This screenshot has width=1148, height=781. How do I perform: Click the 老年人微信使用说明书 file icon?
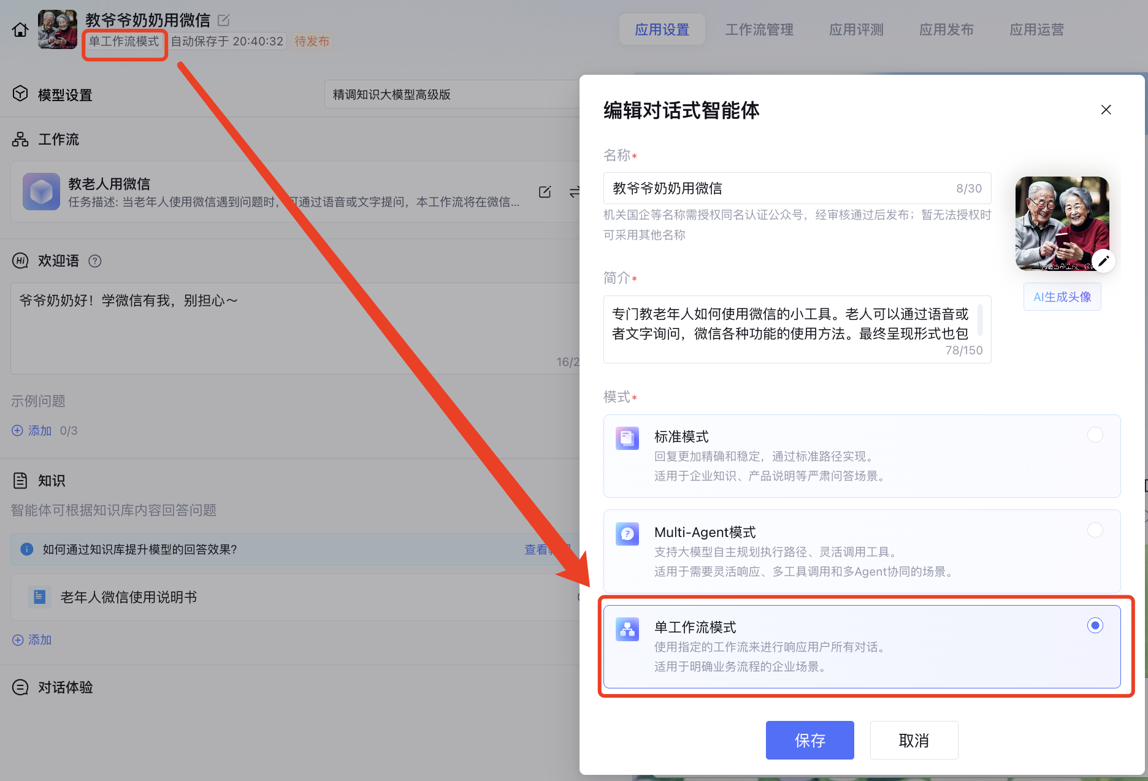point(39,596)
